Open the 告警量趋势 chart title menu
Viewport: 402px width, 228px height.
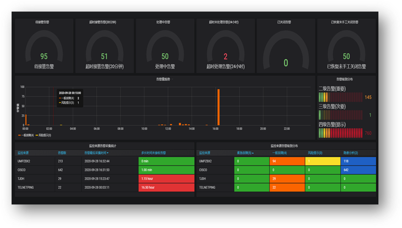(x=163, y=80)
